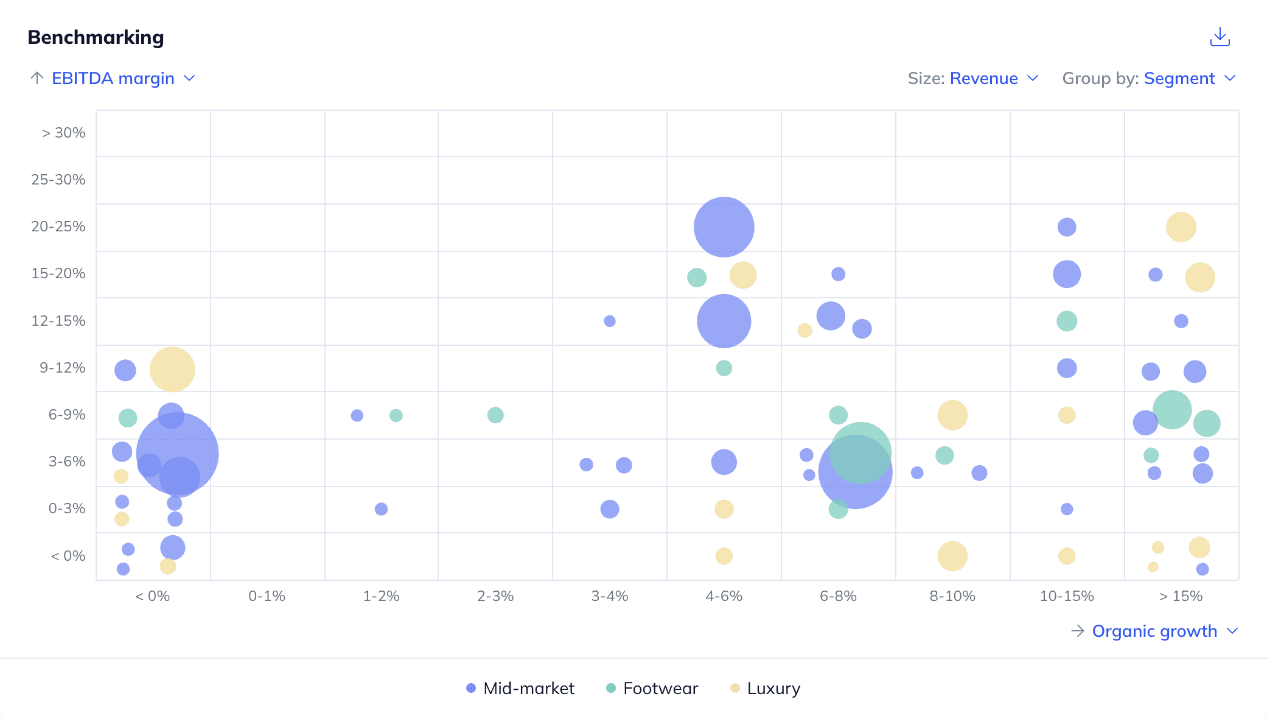This screenshot has width=1267, height=716.
Task: Expand the Group by: Segment dropdown
Action: point(1230,78)
